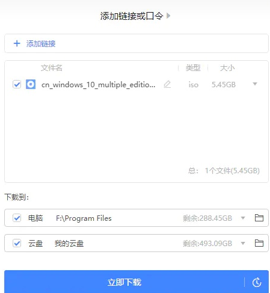The image size is (270, 293).
Task: Sort by the 大小 column header
Action: click(x=227, y=68)
